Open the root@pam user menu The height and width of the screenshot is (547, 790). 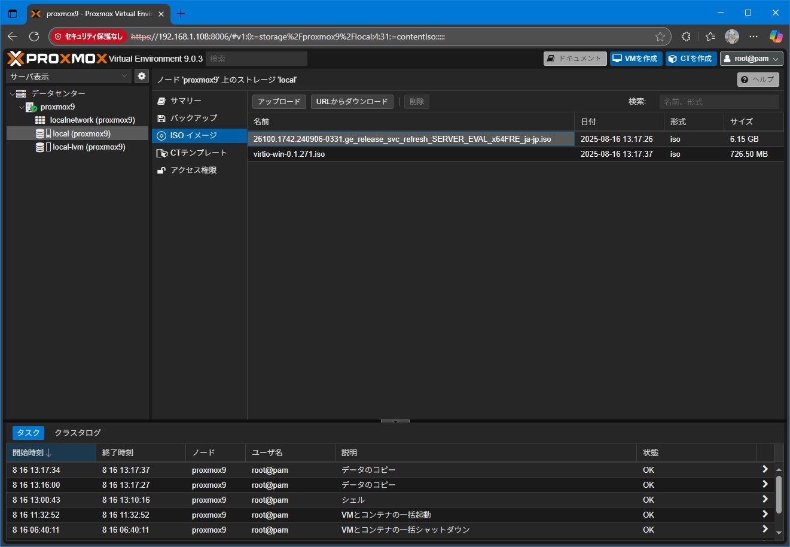click(x=752, y=58)
